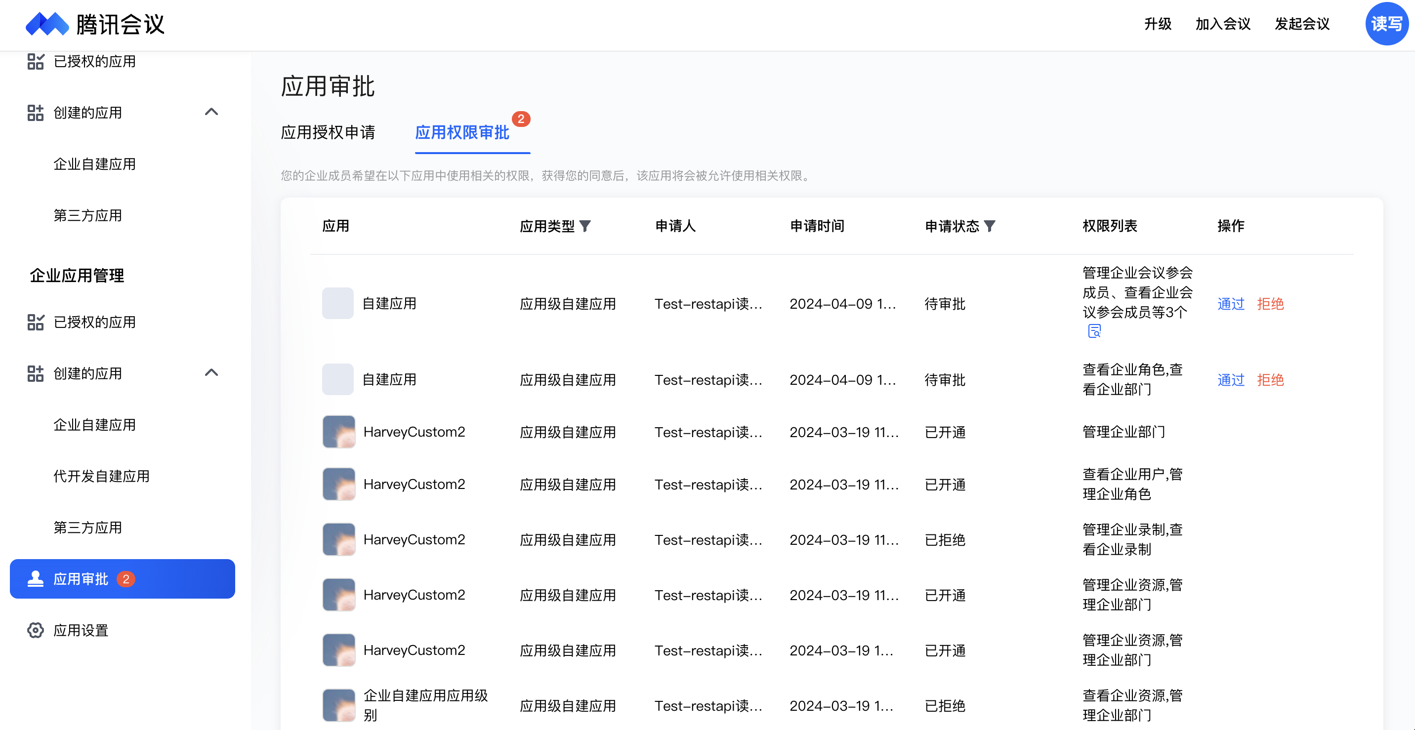This screenshot has height=730, width=1415.
Task: Open top 企业自建应用 sidebar item
Action: pyautogui.click(x=94, y=164)
